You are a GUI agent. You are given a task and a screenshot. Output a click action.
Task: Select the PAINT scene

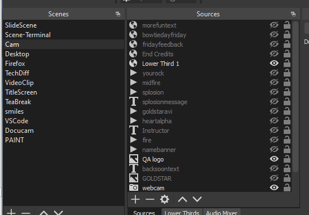coord(64,140)
